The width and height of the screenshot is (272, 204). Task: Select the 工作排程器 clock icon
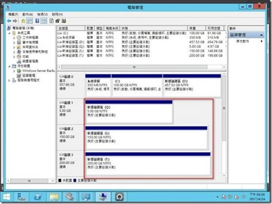click(x=19, y=37)
